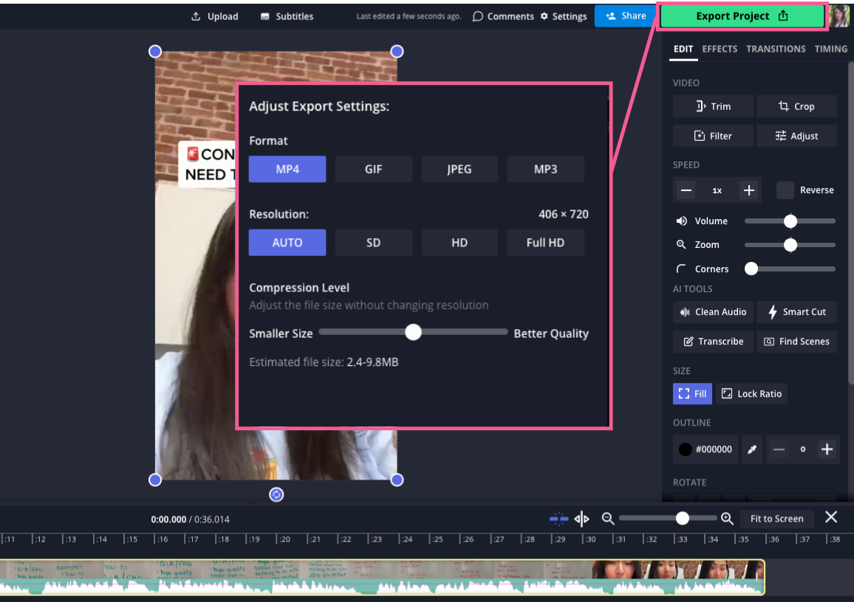Use Smart Cut to remove silences

pyautogui.click(x=796, y=311)
